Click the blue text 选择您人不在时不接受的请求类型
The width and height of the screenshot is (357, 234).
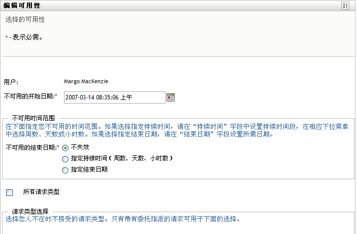pos(122,219)
